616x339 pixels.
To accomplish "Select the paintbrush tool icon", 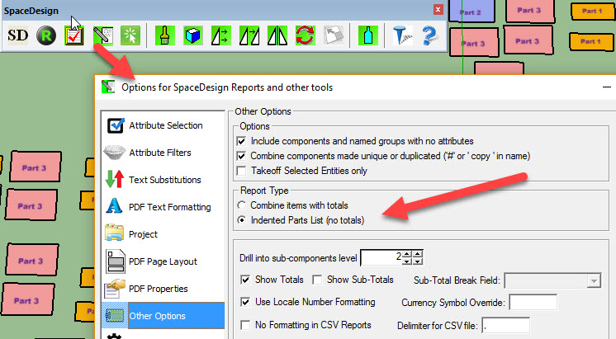I will (164, 35).
